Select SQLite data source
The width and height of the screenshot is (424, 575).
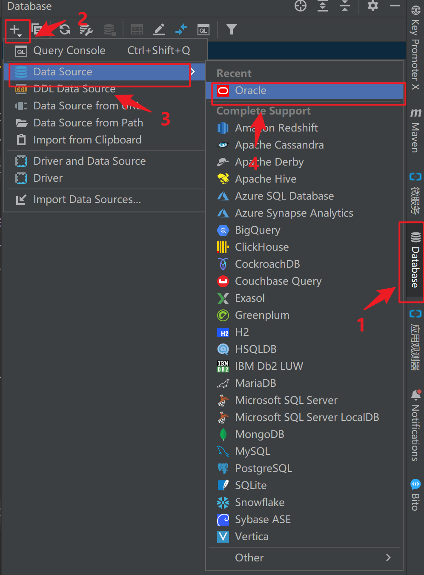click(304, 486)
